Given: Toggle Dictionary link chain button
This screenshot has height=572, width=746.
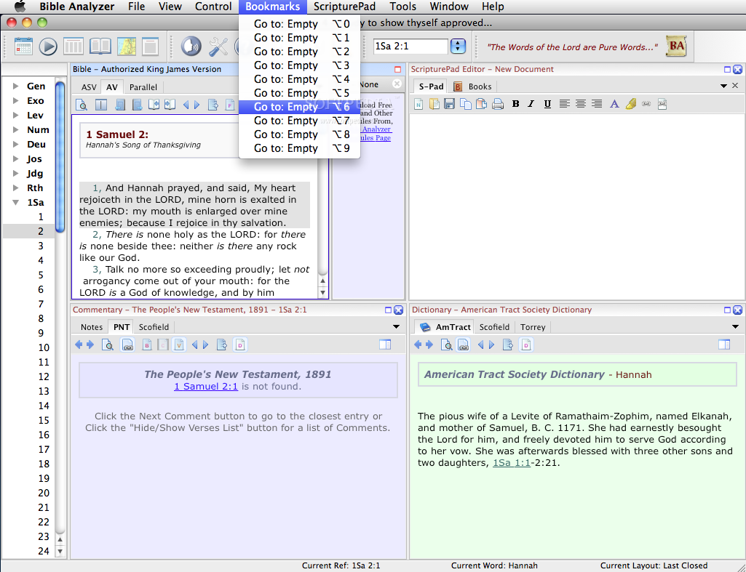Looking at the screenshot, I should [x=464, y=345].
